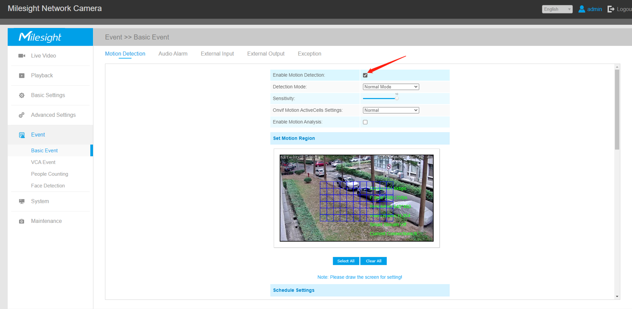Viewport: 632px width, 309px height.
Task: Switch to the Audio Alarm tab
Action: coord(173,54)
